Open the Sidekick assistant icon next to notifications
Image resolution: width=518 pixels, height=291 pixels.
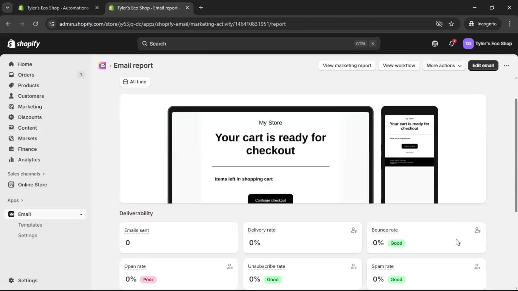[435, 43]
